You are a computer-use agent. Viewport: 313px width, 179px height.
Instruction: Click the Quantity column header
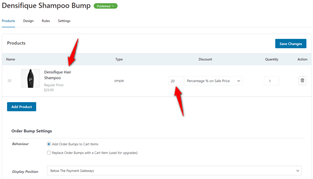tap(271, 59)
